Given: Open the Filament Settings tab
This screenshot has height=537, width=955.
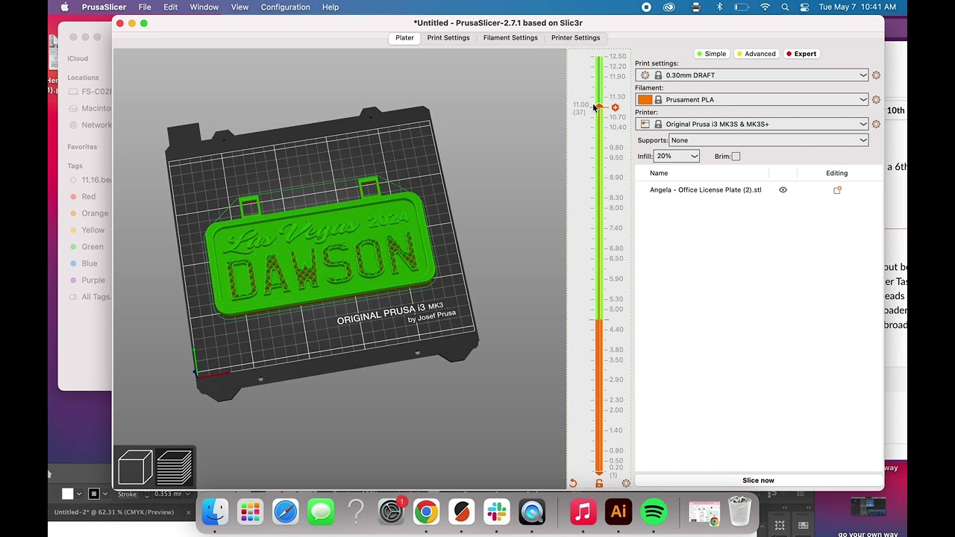Looking at the screenshot, I should pos(510,38).
